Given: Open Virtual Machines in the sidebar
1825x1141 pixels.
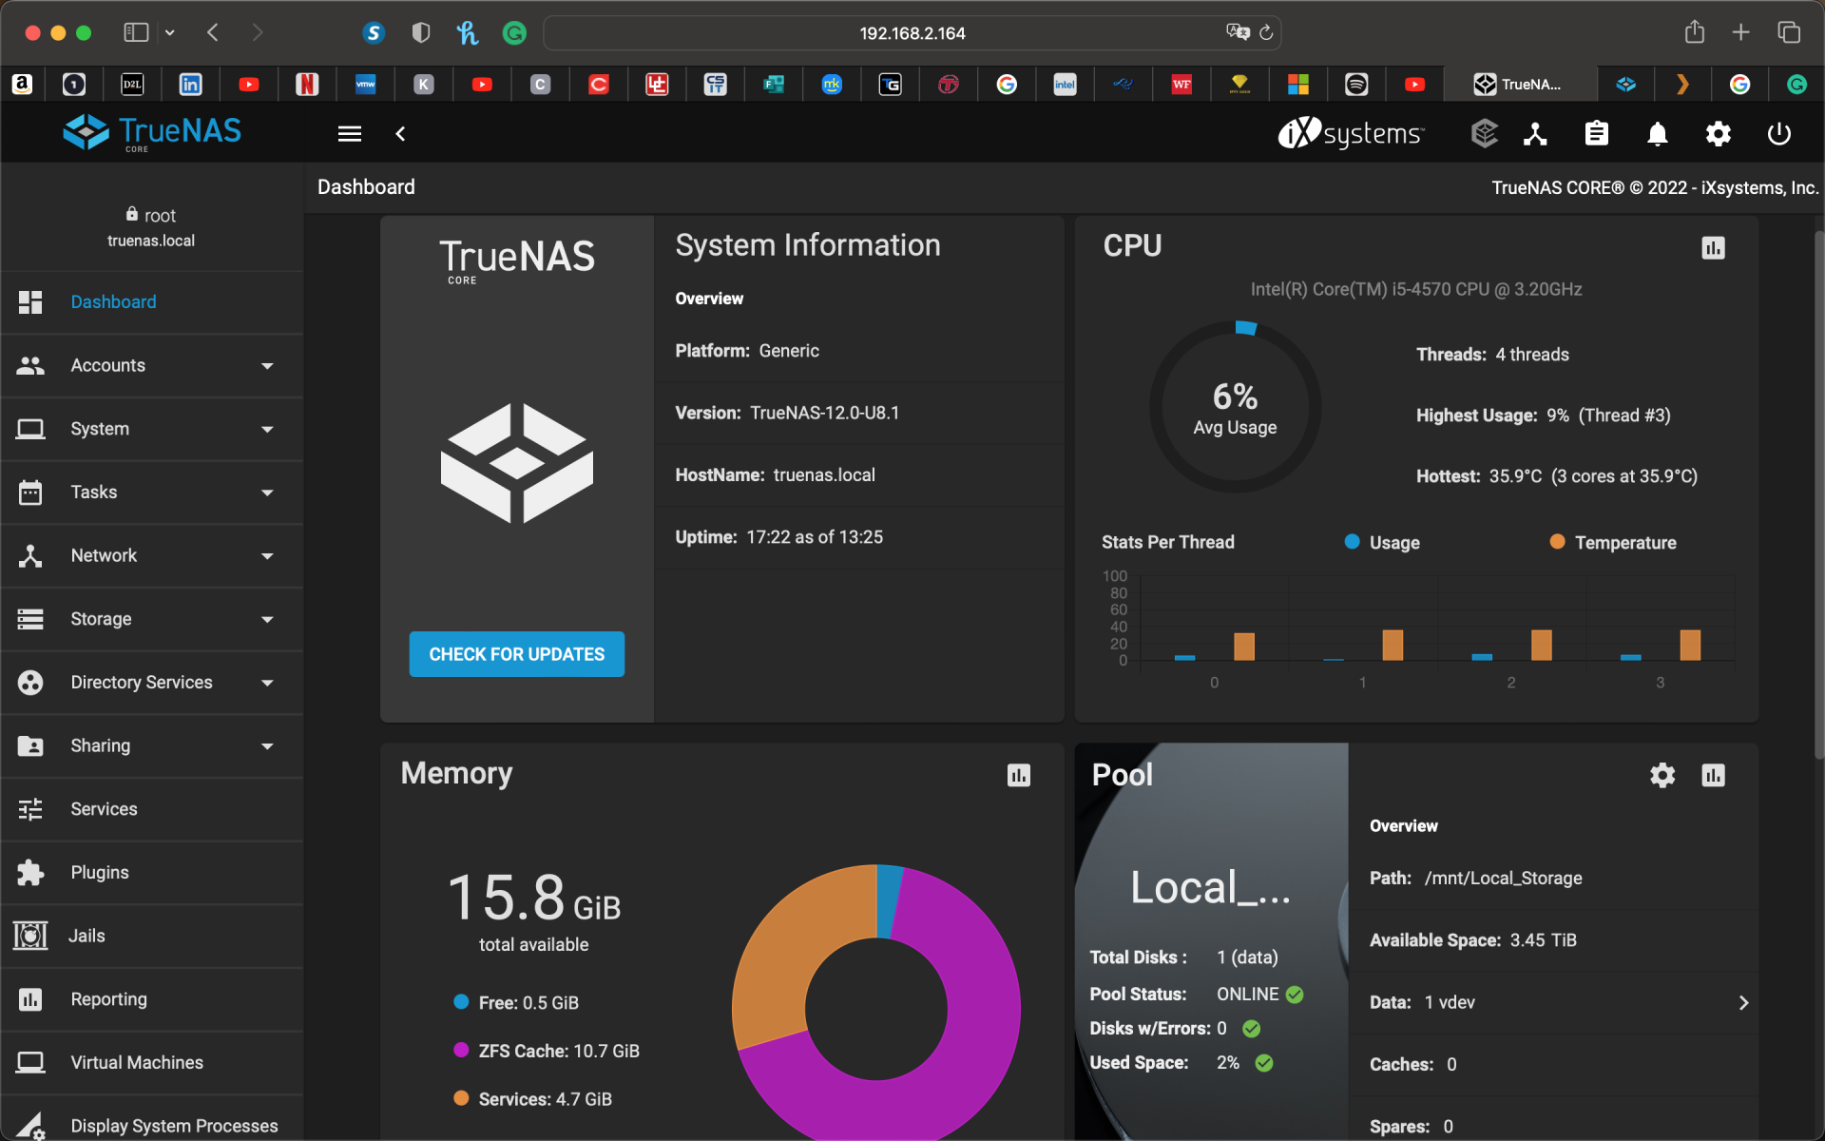Looking at the screenshot, I should pyautogui.click(x=152, y=1063).
